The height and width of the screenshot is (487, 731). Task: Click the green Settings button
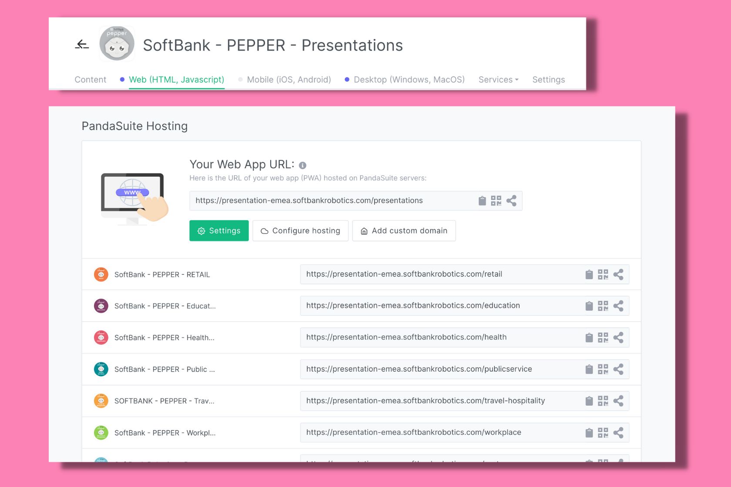(219, 230)
